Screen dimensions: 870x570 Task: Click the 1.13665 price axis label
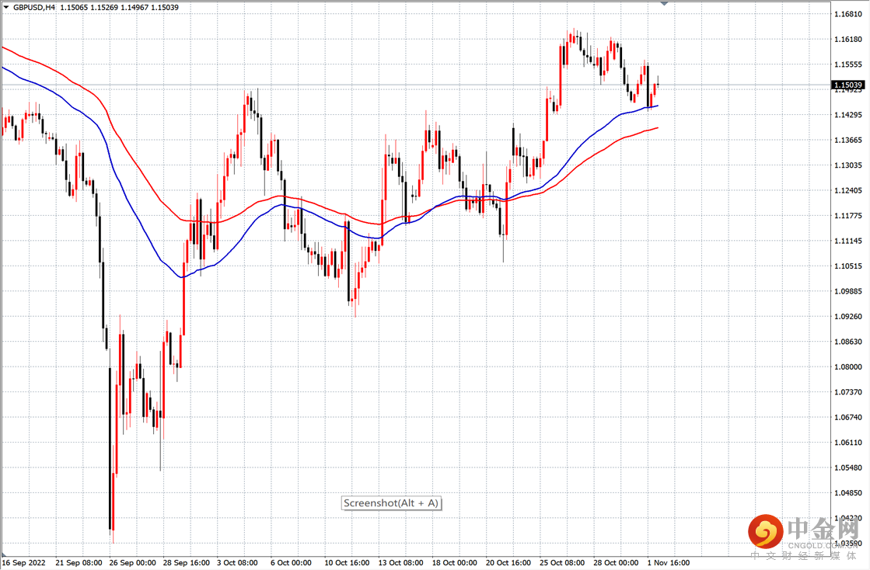[x=847, y=140]
